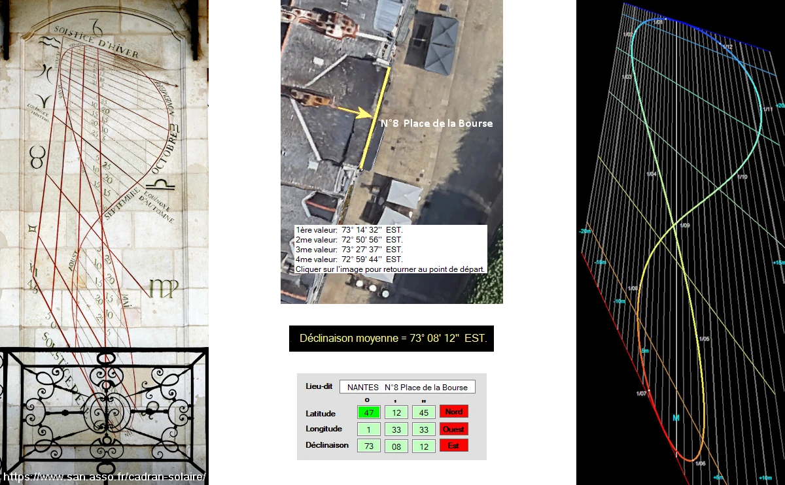Click the Latitude minutes field
The image size is (785, 485).
pos(396,412)
